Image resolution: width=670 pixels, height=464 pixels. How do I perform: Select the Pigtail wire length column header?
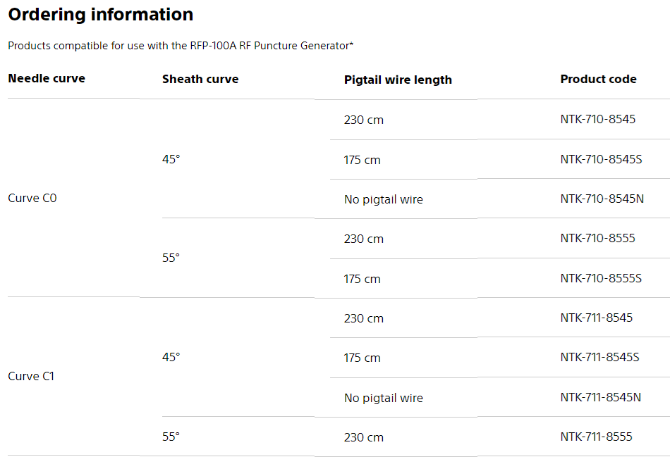398,80
